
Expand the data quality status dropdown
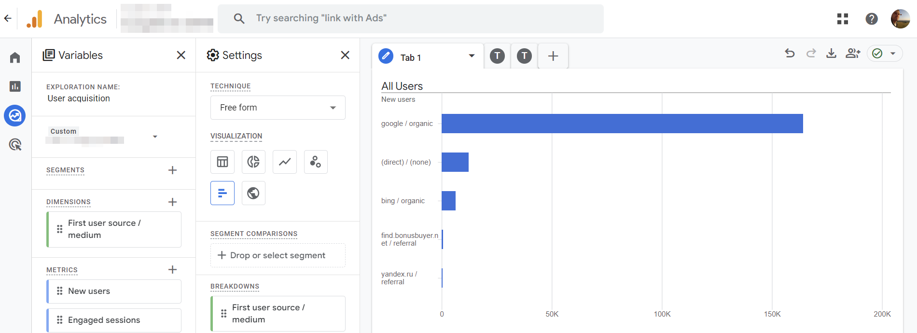pos(893,53)
